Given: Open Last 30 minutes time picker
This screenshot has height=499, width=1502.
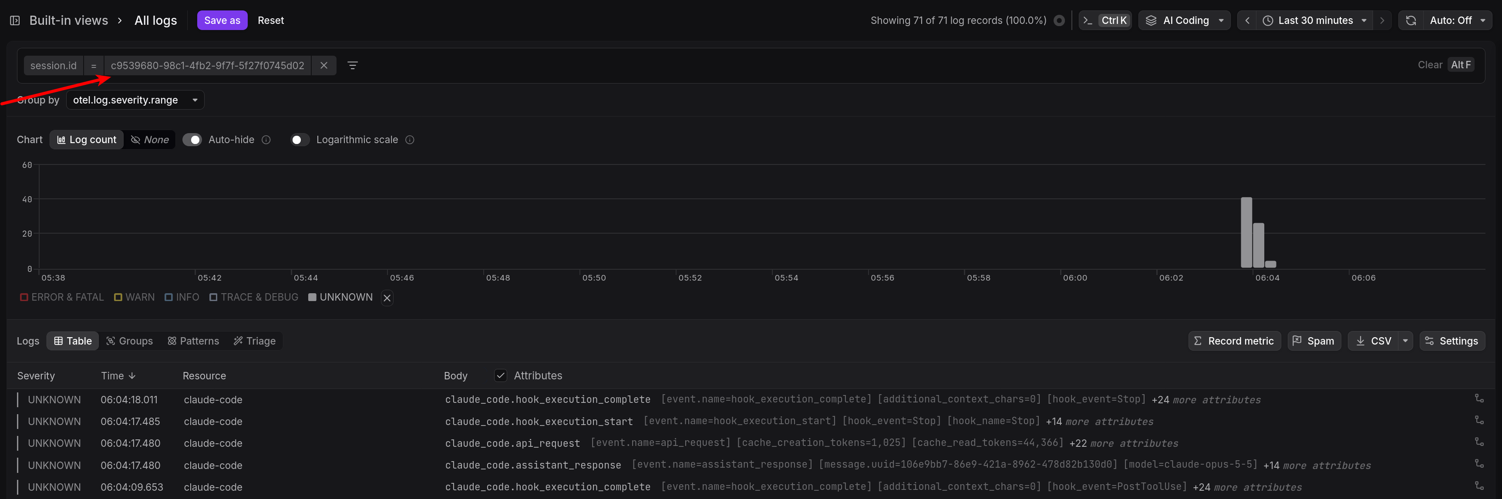Looking at the screenshot, I should [x=1314, y=20].
